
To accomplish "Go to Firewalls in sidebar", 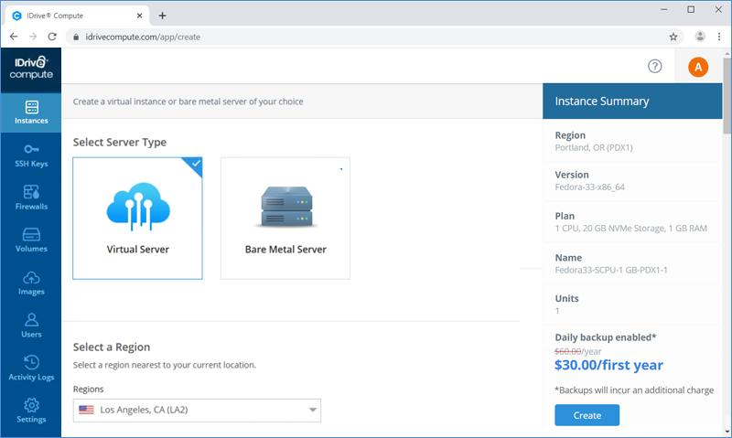I will coord(31,198).
